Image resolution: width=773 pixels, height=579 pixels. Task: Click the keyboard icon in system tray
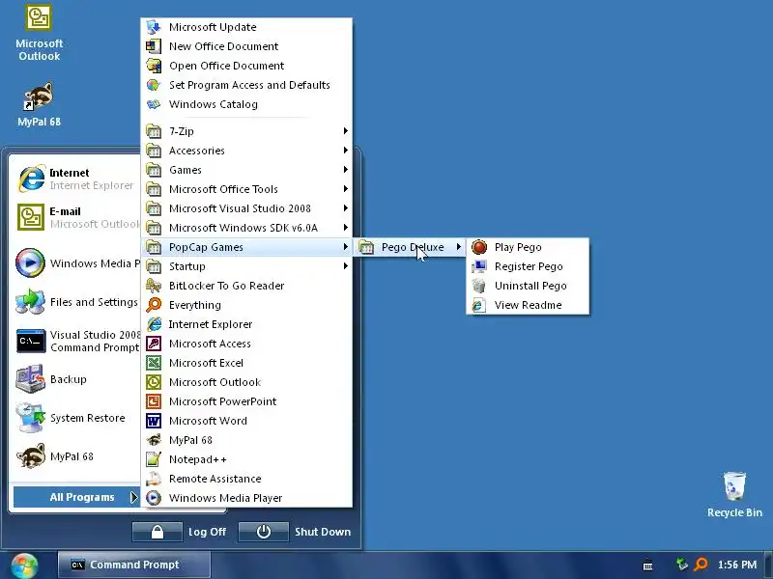pyautogui.click(x=647, y=565)
